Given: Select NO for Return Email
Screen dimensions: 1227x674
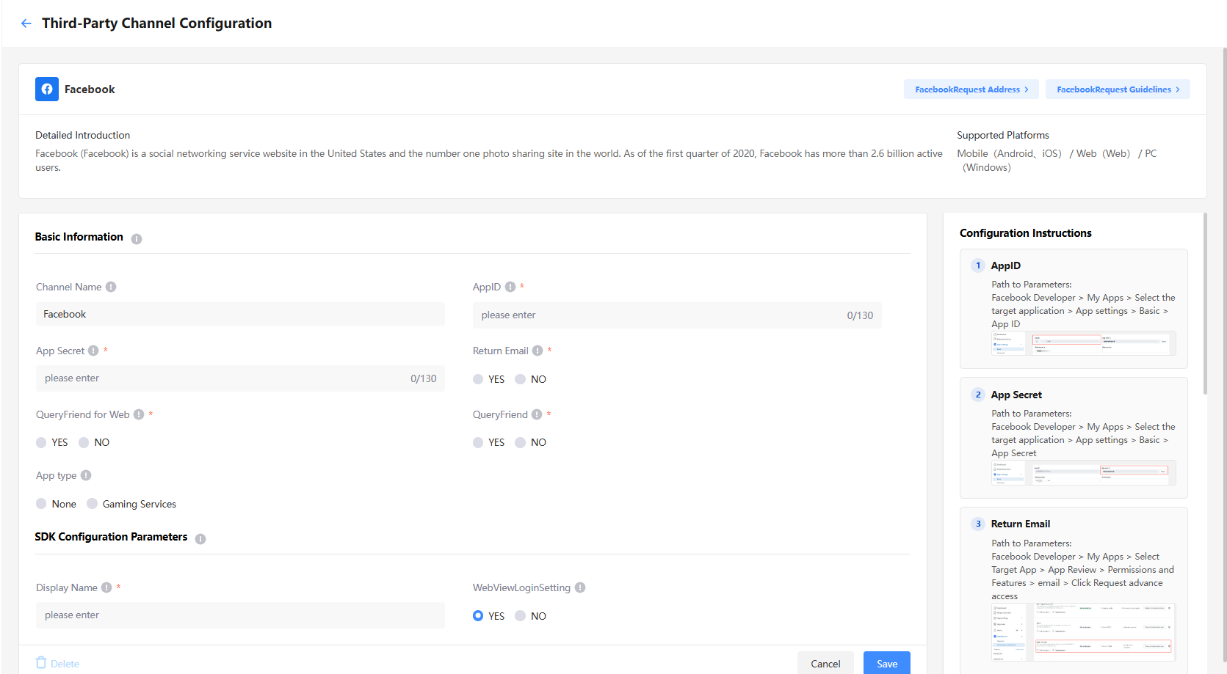Looking at the screenshot, I should 520,379.
